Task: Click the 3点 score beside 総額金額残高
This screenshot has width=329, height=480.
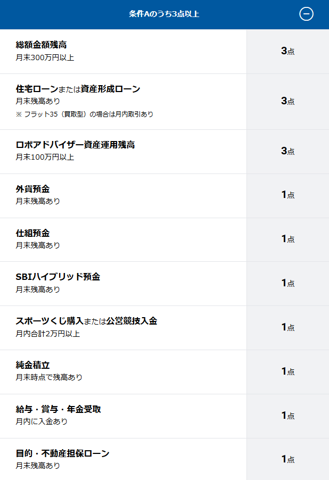Action: pos(287,51)
